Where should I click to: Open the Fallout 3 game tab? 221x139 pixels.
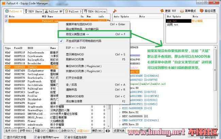point(73,12)
